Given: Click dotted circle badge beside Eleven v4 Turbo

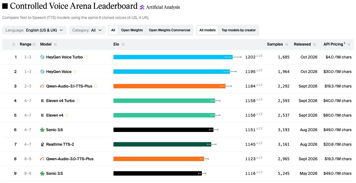Looking at the screenshot, I should 78,101.
